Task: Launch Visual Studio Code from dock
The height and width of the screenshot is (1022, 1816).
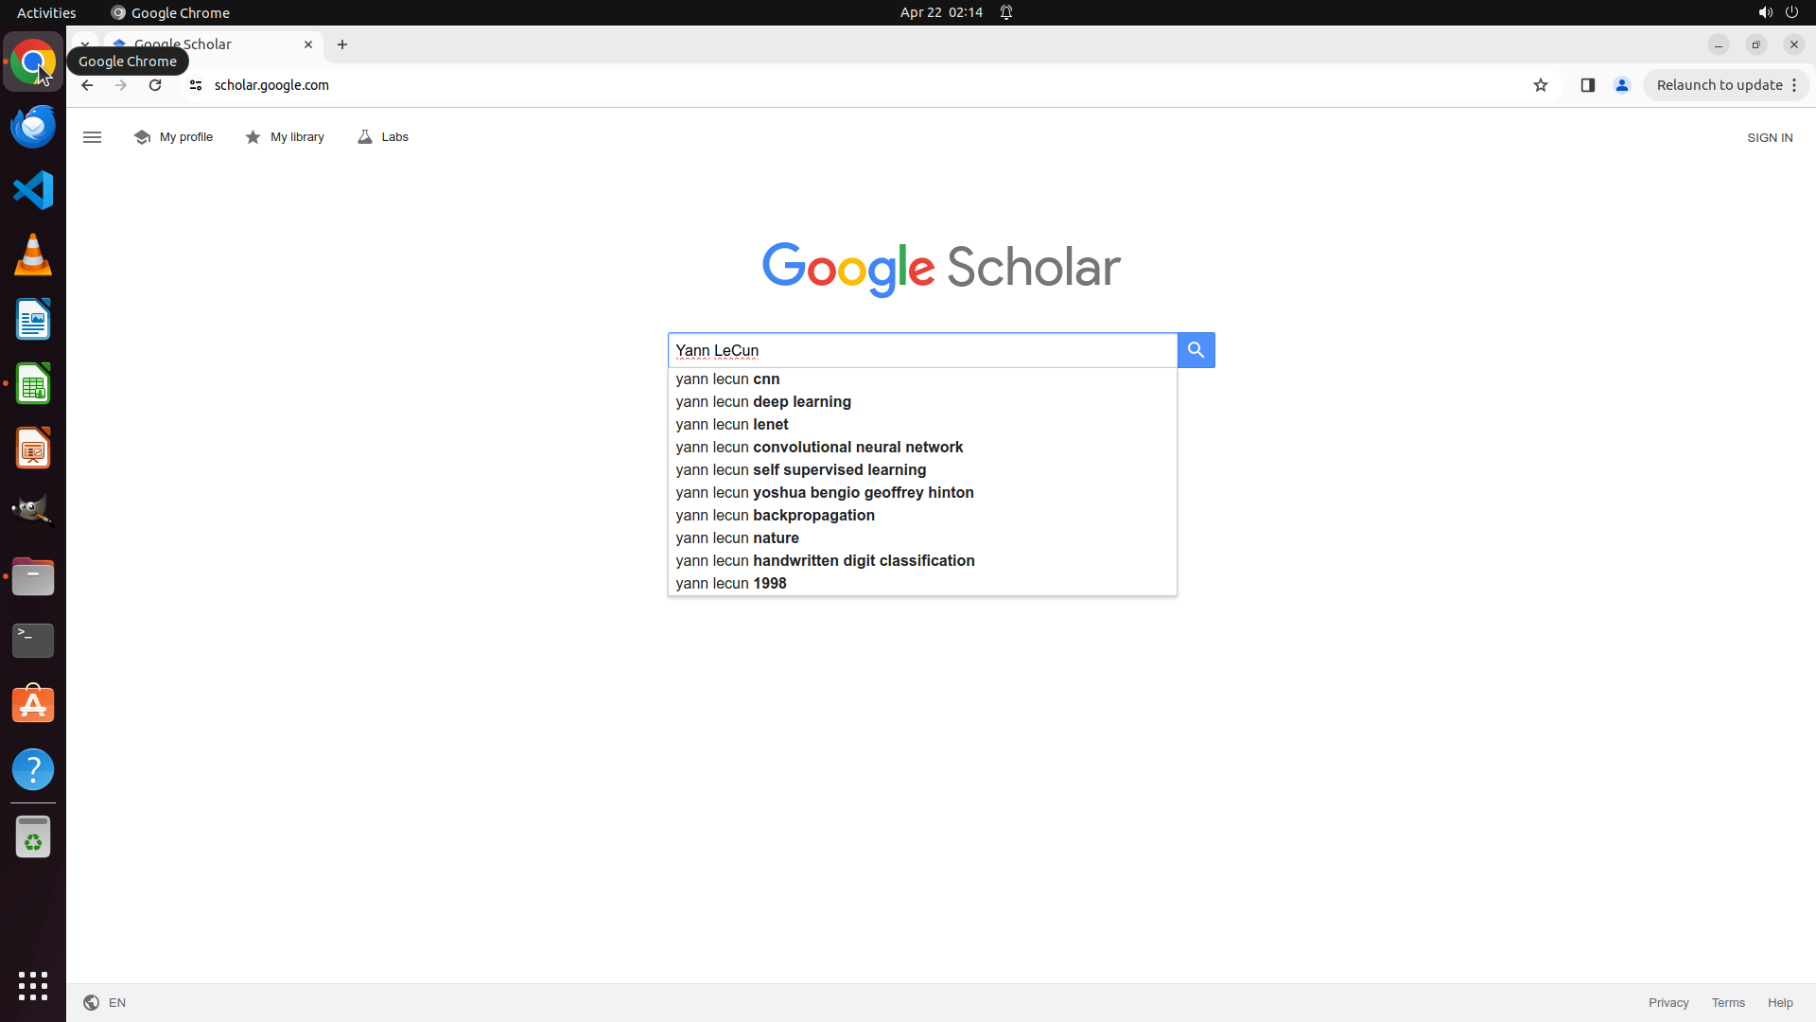Action: [x=33, y=190]
